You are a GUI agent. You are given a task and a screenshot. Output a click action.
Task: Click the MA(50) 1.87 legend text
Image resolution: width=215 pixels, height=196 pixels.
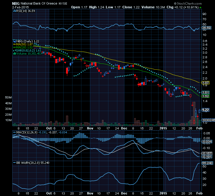24,44
